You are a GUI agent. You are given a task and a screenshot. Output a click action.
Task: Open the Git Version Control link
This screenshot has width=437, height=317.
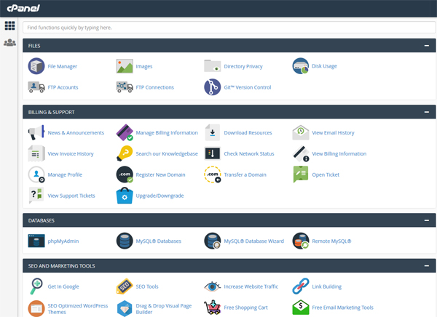(x=248, y=87)
